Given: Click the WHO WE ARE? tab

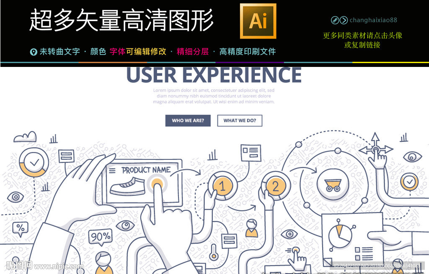Looking at the screenshot, I should coord(188,121).
